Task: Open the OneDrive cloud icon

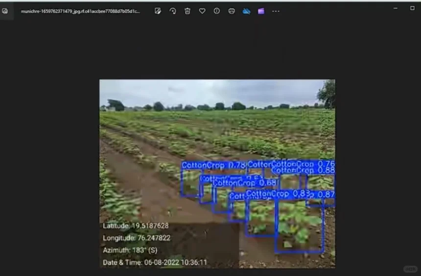Action: (x=246, y=11)
